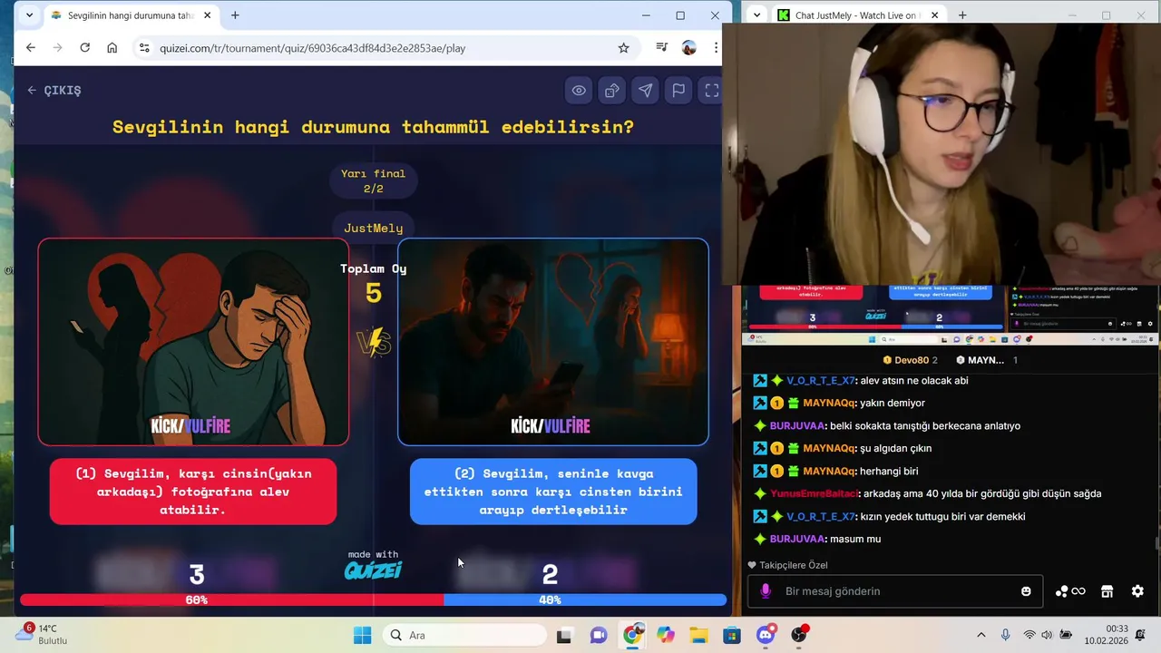Open the emoji picker in chat

tap(1026, 591)
